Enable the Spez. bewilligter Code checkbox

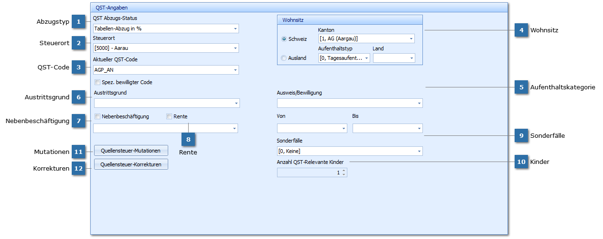pyautogui.click(x=97, y=82)
